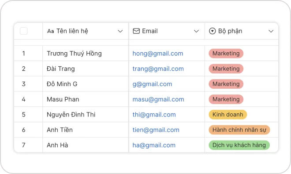This screenshot has width=291, height=174.
Task: Open the Bộ phận column dropdown chevron
Action: [271, 31]
